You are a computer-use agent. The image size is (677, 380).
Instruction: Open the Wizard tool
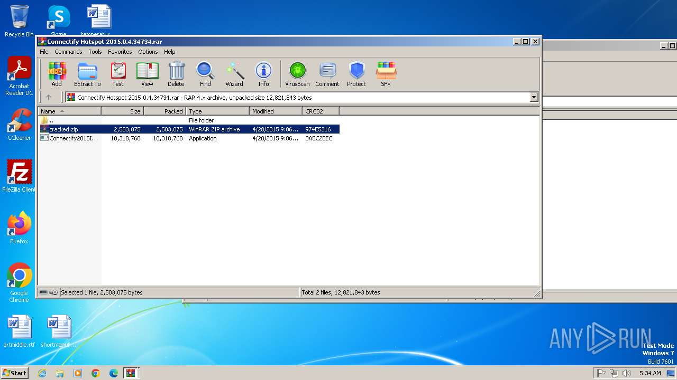pos(234,74)
